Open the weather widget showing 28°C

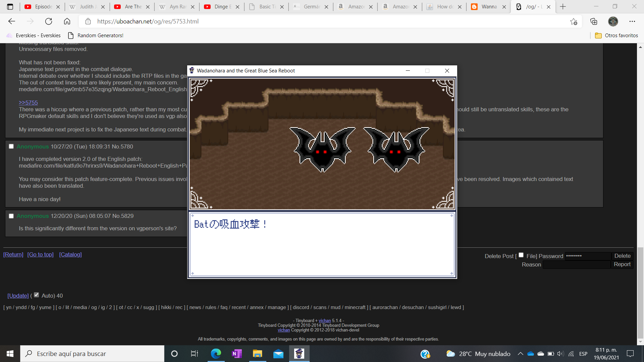click(478, 354)
